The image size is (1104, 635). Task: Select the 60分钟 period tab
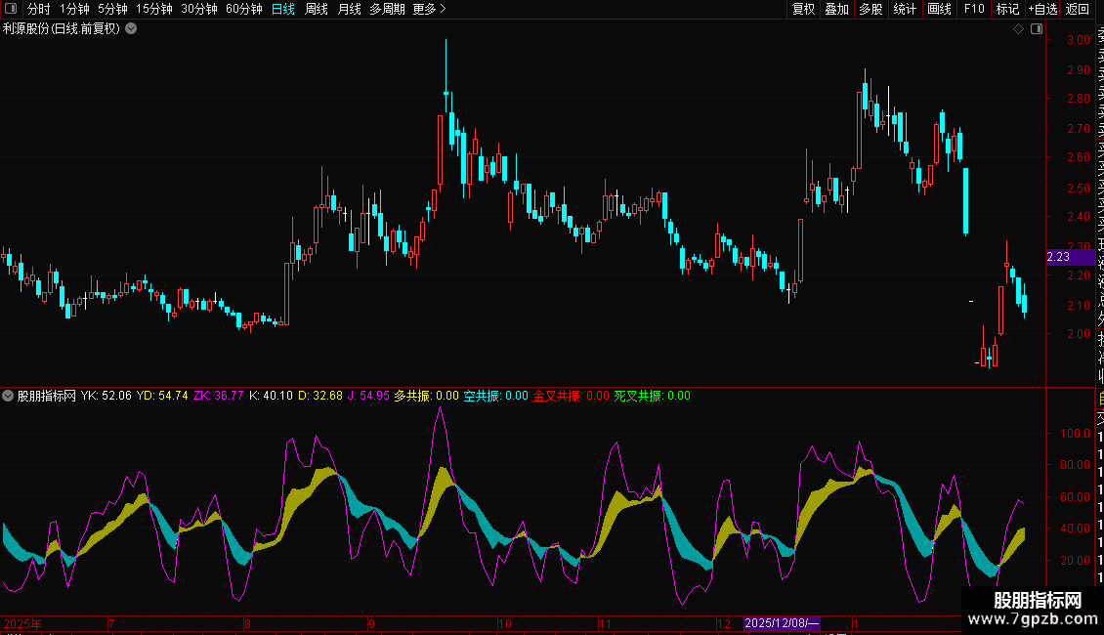[244, 9]
